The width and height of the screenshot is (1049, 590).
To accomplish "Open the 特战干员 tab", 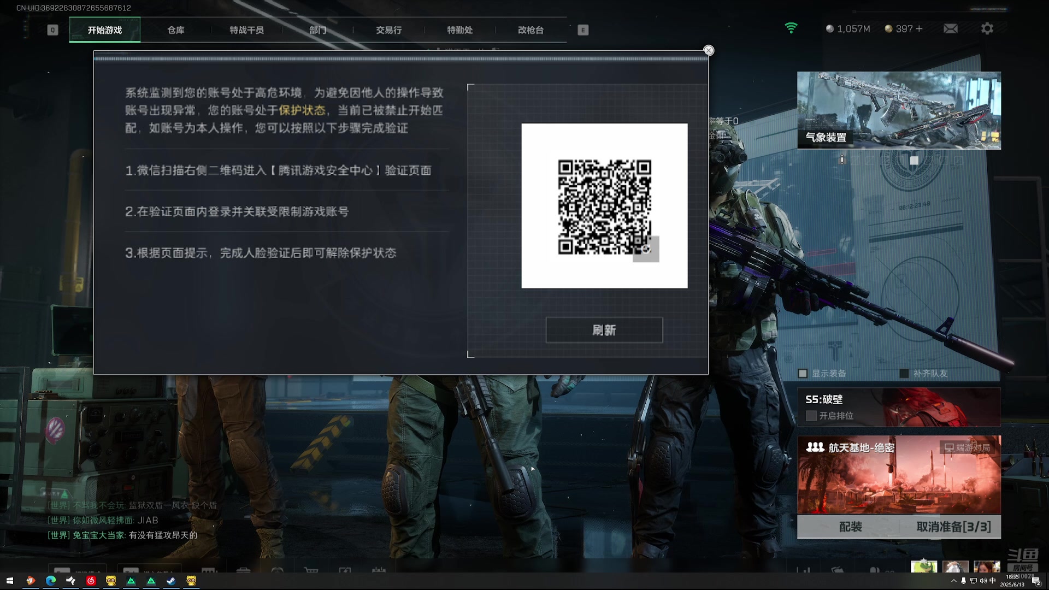I will point(247,30).
